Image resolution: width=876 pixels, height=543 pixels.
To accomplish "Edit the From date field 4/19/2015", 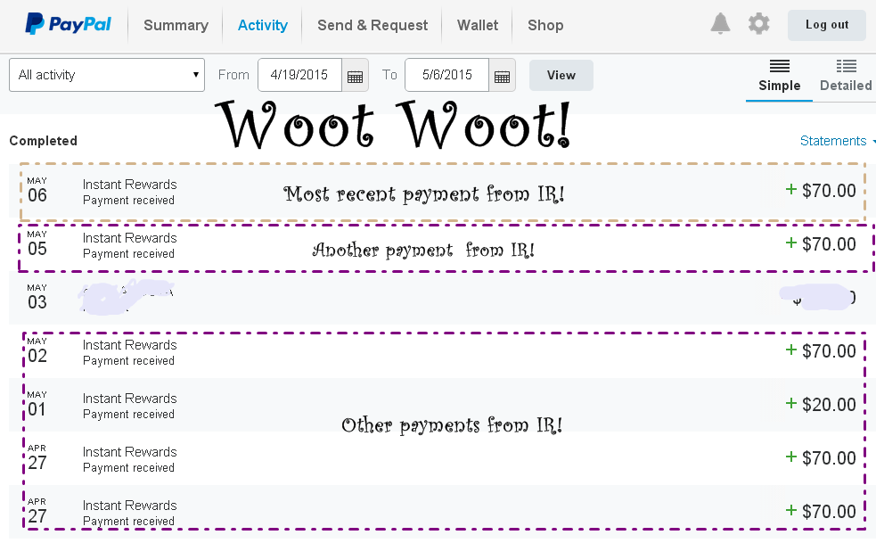I will pos(299,75).
